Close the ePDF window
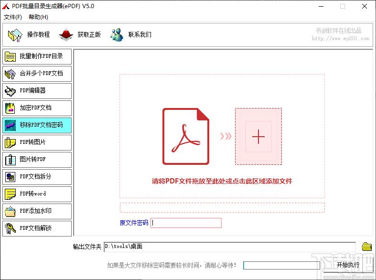 (x=365, y=7)
